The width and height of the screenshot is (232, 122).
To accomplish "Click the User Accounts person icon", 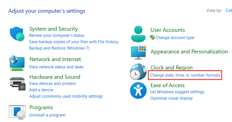I will point(138,34).
